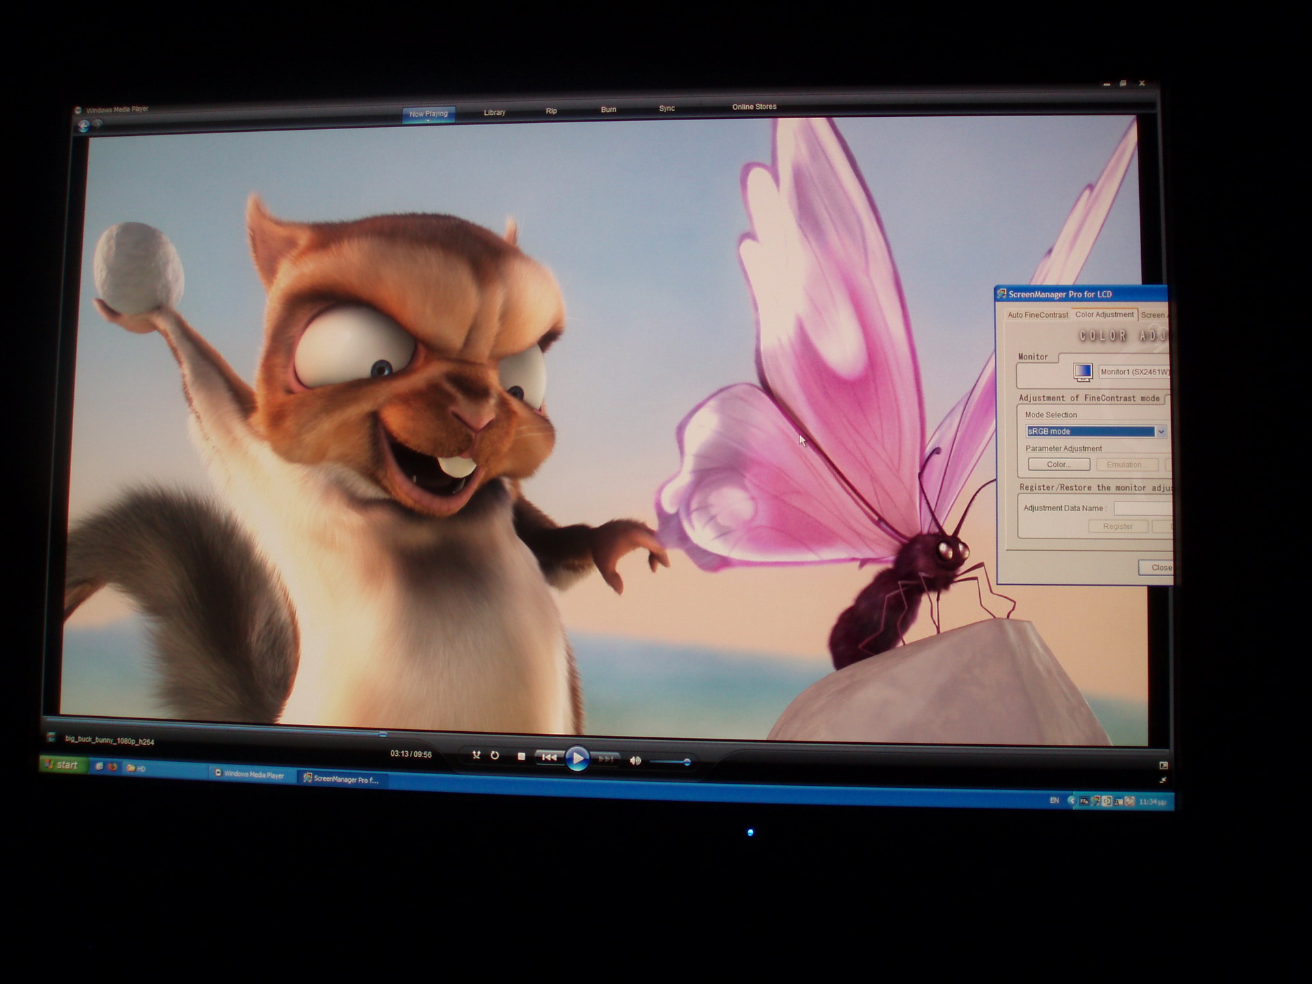The width and height of the screenshot is (1312, 984).
Task: Open the Rip tab
Action: click(551, 111)
